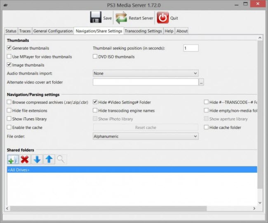Check Enable the cache
Image resolution: width=268 pixels, height=223 pixels.
[x=9, y=127]
